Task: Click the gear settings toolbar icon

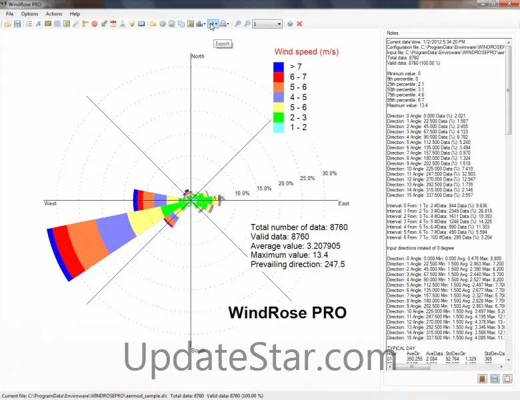Action: 163,24
